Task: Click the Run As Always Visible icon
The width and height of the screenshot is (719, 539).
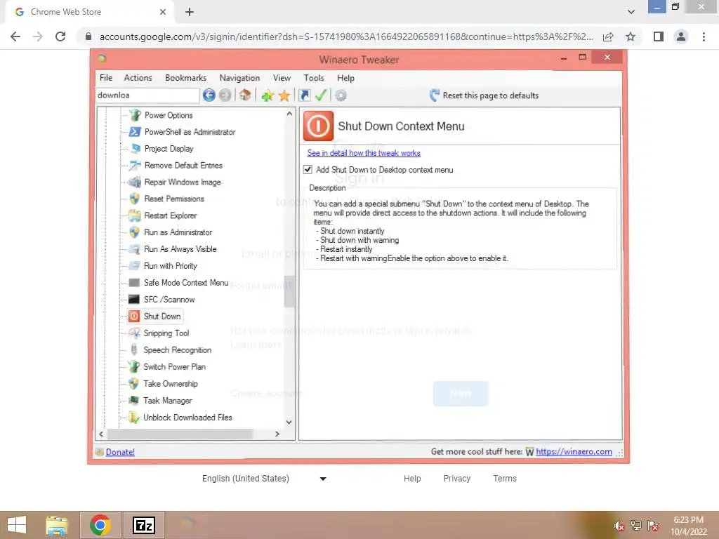Action: click(134, 249)
